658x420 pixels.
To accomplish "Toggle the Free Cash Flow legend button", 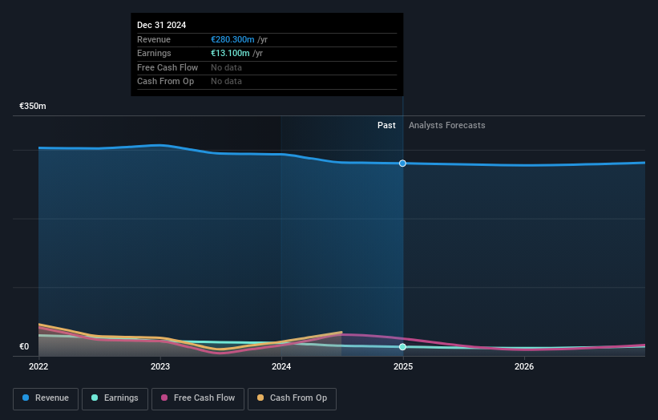I will pos(198,398).
